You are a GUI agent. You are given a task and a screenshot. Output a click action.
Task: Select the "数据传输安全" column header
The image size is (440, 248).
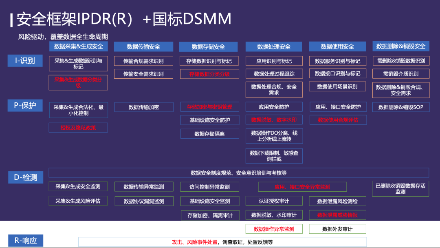point(143,46)
